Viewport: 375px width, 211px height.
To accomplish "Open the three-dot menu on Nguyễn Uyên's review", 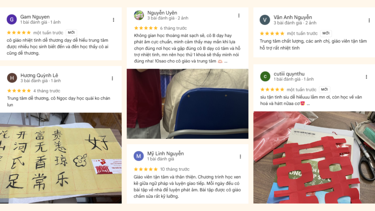I will (x=239, y=15).
